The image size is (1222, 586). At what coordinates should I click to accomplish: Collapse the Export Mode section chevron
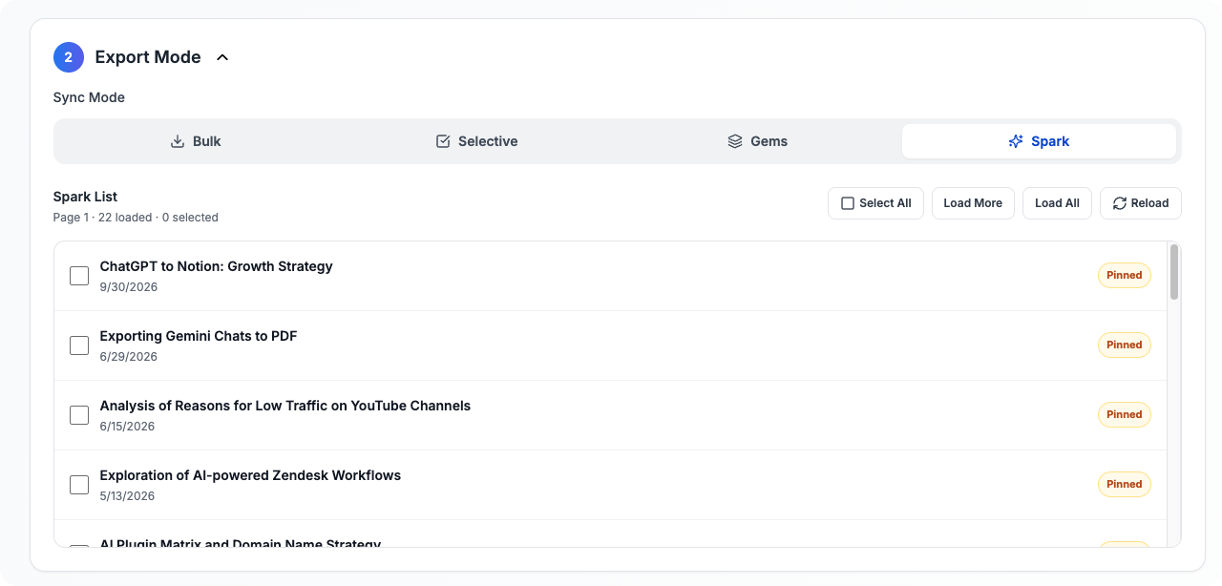[222, 57]
